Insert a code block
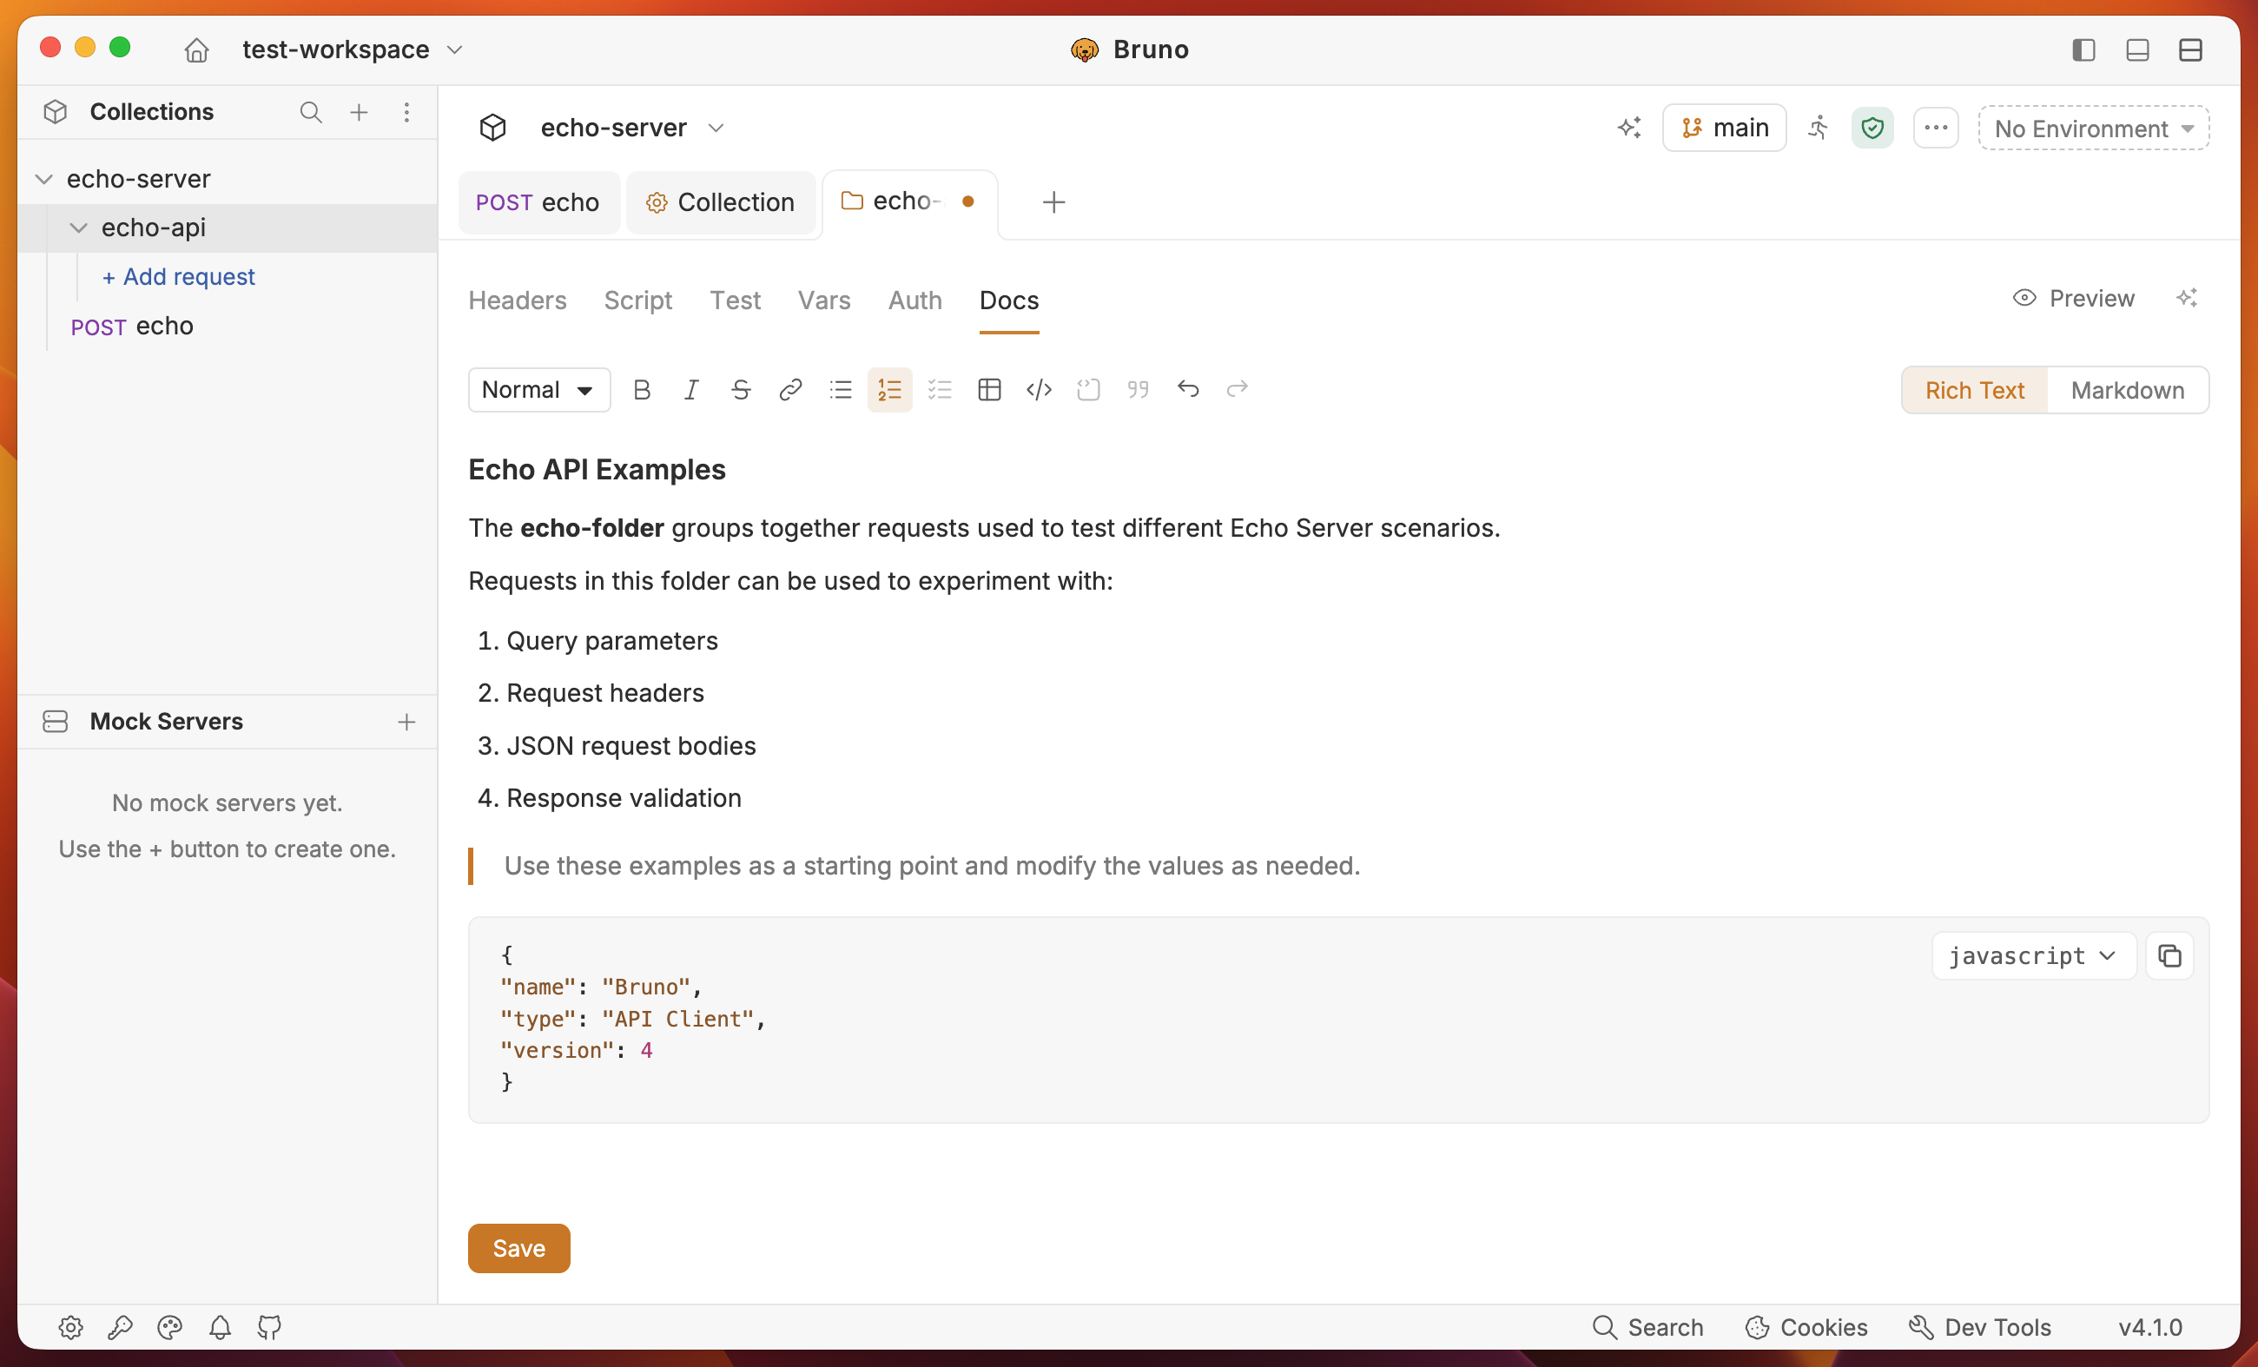 click(x=1088, y=390)
